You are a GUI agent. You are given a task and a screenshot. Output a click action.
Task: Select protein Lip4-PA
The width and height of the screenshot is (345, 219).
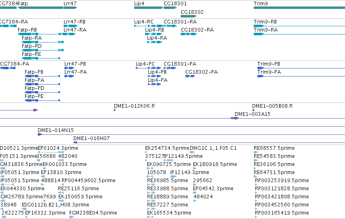(x=154, y=84)
